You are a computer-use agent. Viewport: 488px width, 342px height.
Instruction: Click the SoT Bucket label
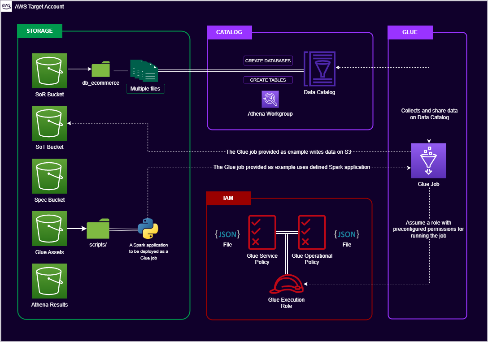coord(49,147)
